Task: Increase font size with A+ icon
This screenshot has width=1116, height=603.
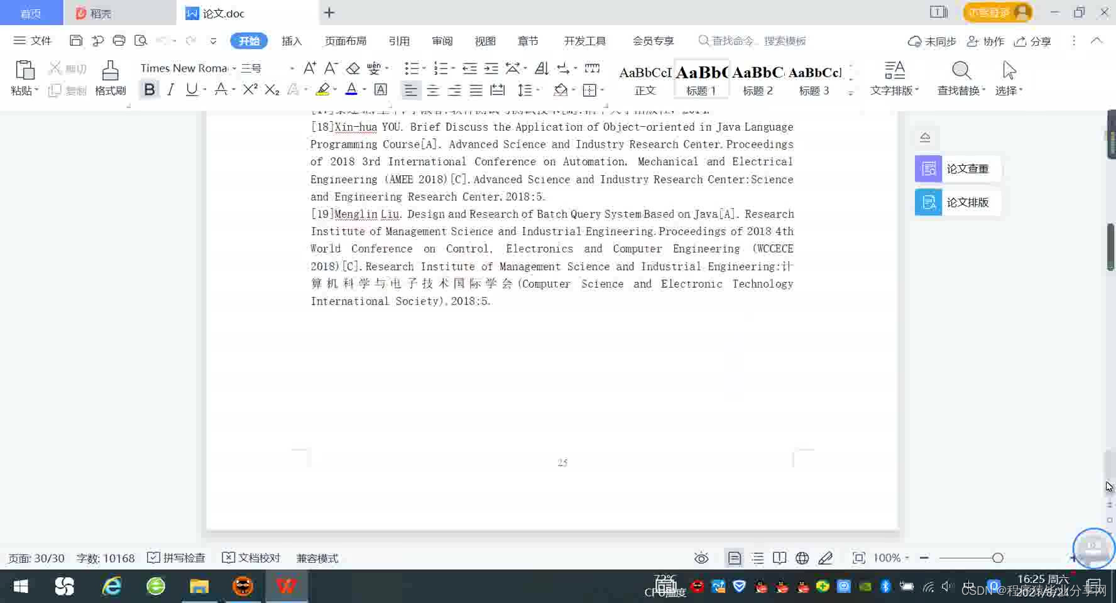Action: pos(310,68)
